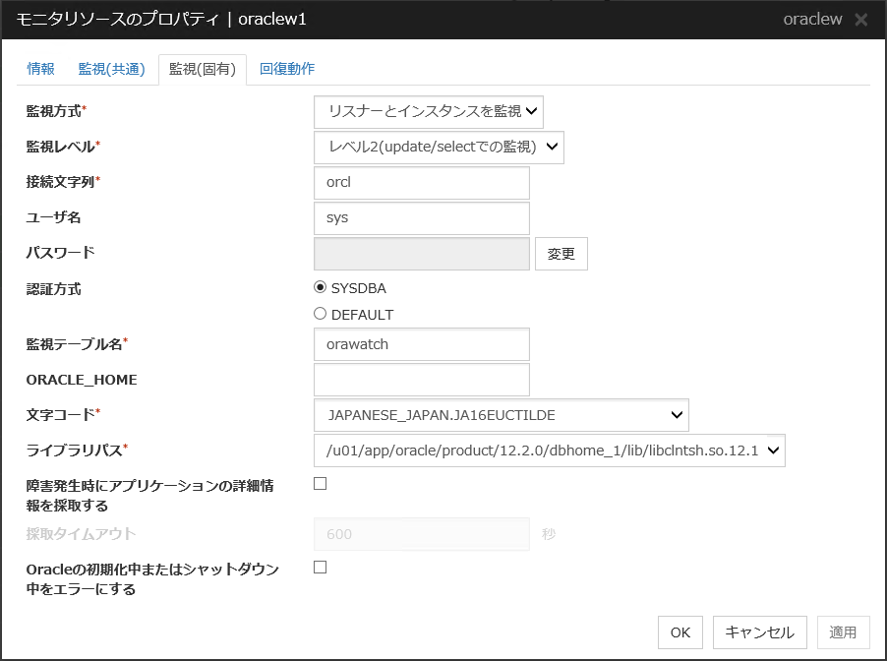
Task: Expand the 監視方式 dropdown
Action: [x=428, y=112]
